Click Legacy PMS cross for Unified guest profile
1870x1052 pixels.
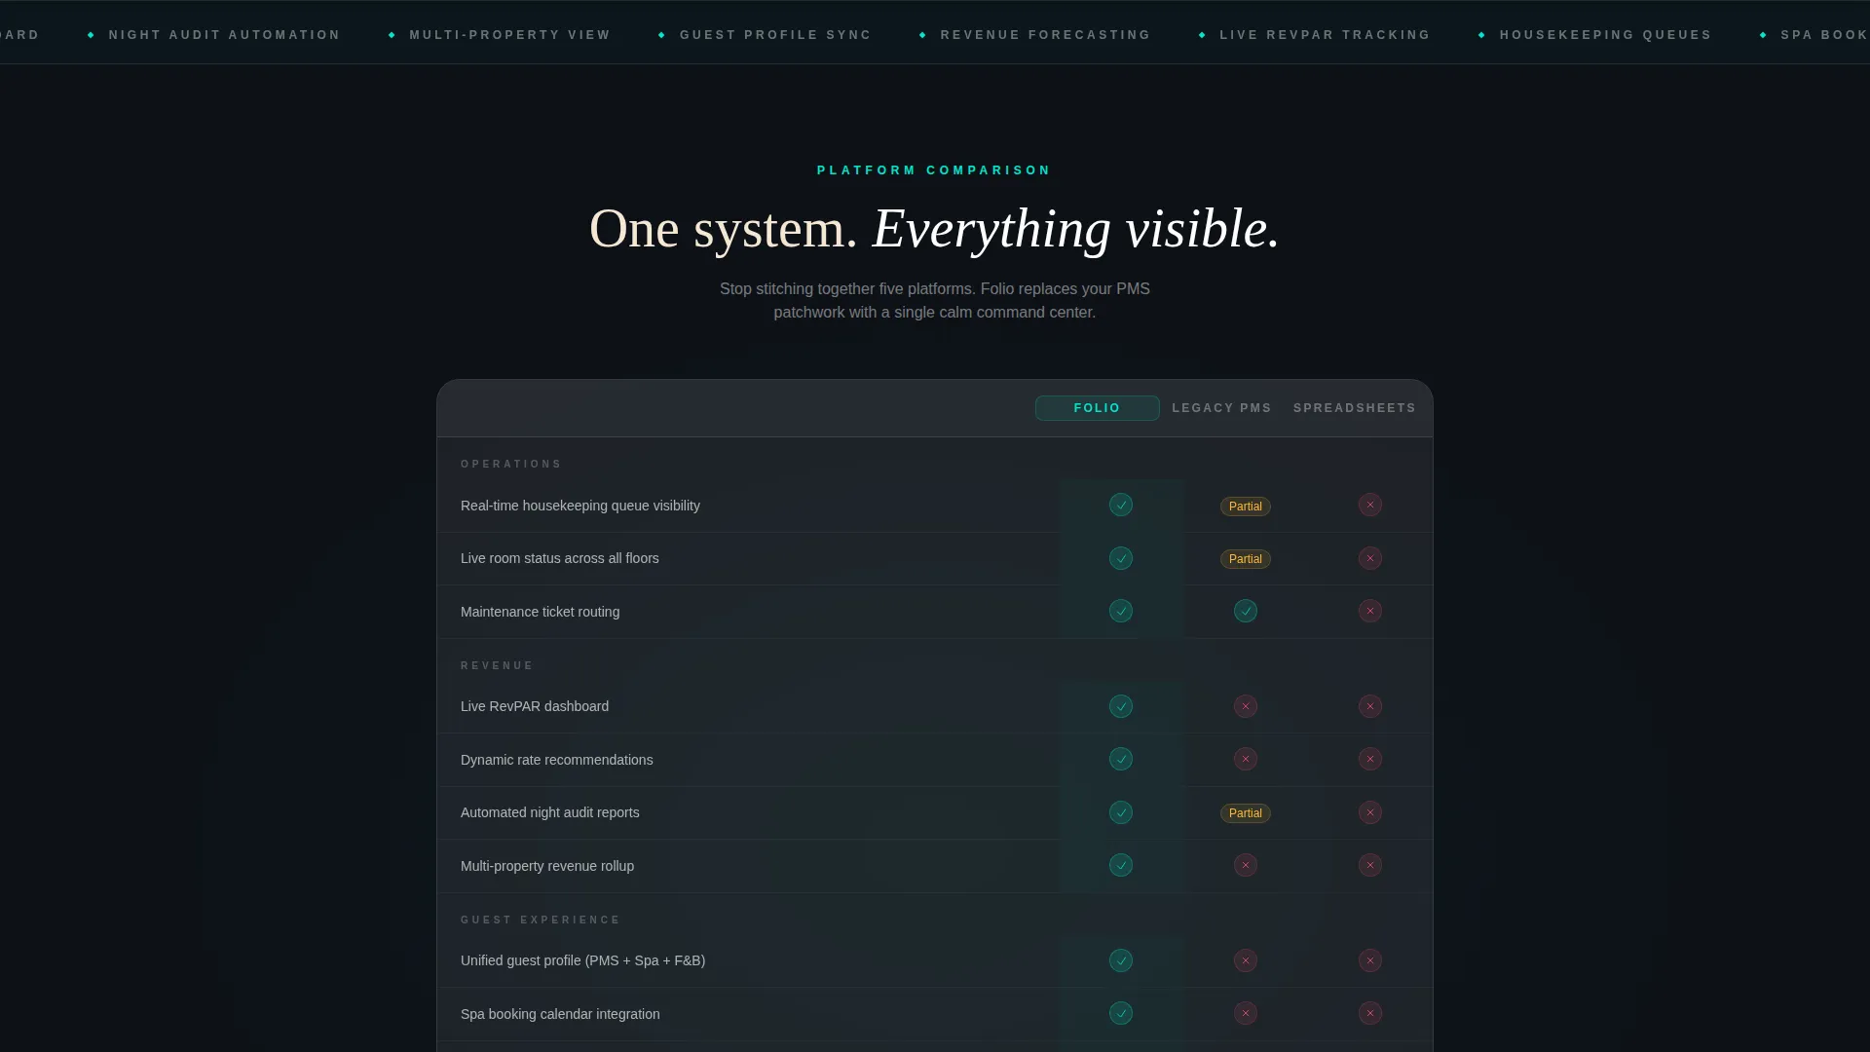1246,960
